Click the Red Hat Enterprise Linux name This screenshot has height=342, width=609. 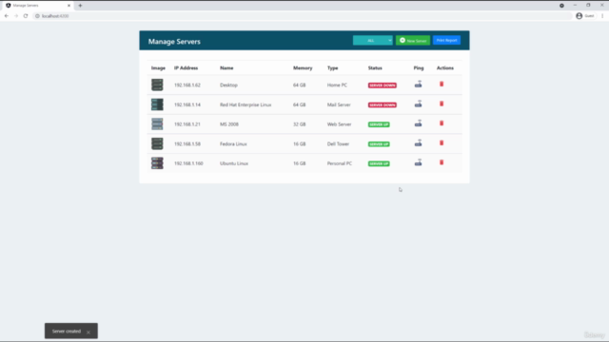coord(246,104)
